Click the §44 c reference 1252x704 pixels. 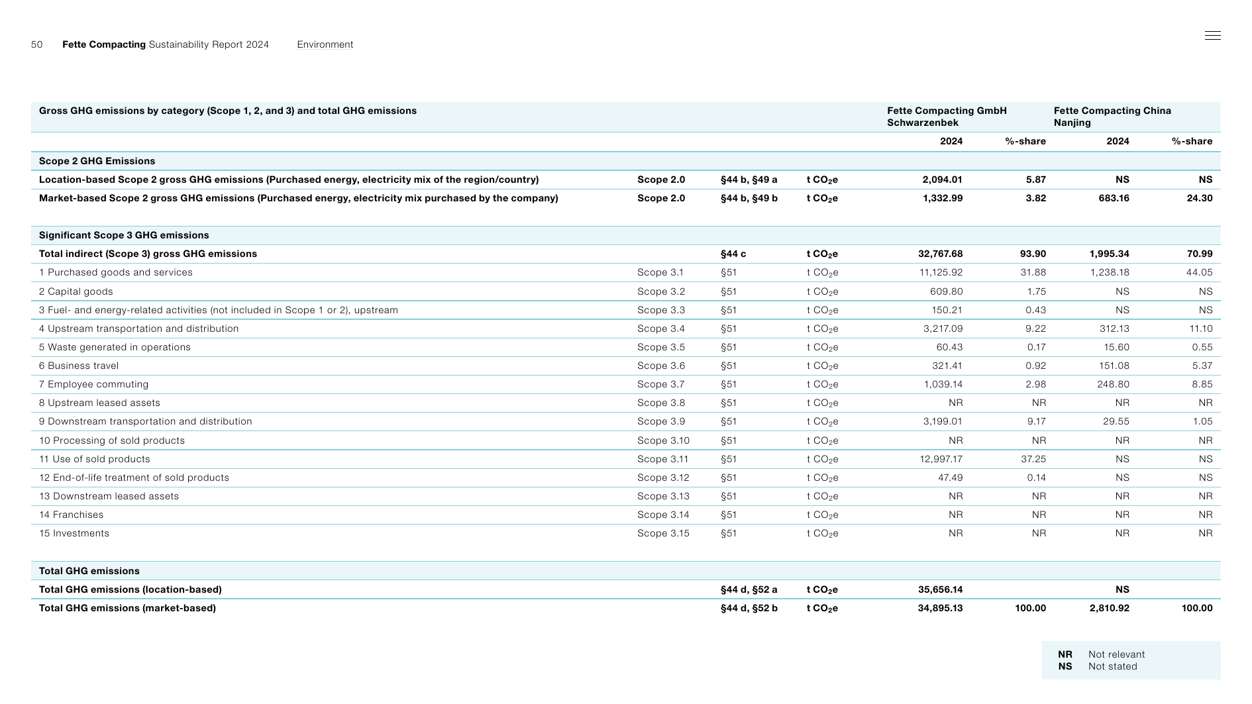coord(733,254)
